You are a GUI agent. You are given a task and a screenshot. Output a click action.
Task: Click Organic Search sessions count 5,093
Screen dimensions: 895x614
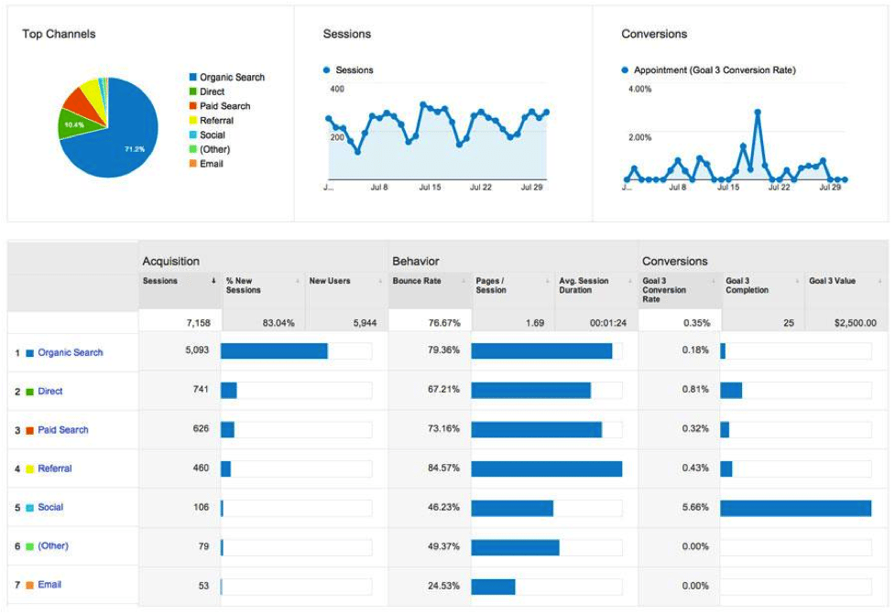(197, 350)
